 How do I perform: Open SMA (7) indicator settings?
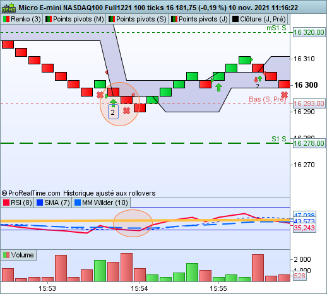coord(53,203)
